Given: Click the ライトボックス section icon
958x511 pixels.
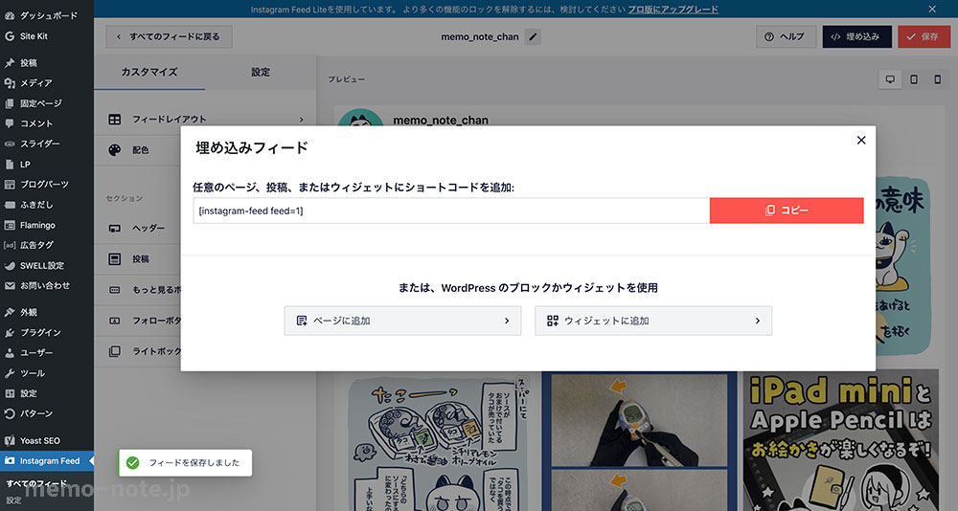Looking at the screenshot, I should point(114,351).
